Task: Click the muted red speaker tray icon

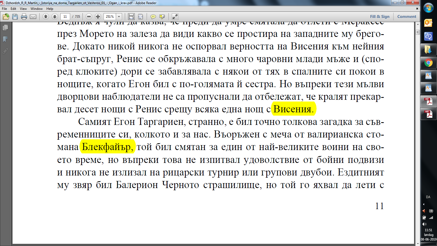Action: 424,211
